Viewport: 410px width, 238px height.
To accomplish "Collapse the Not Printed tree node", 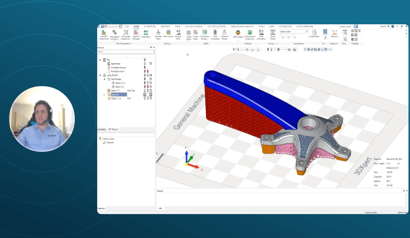I will 104,79.
